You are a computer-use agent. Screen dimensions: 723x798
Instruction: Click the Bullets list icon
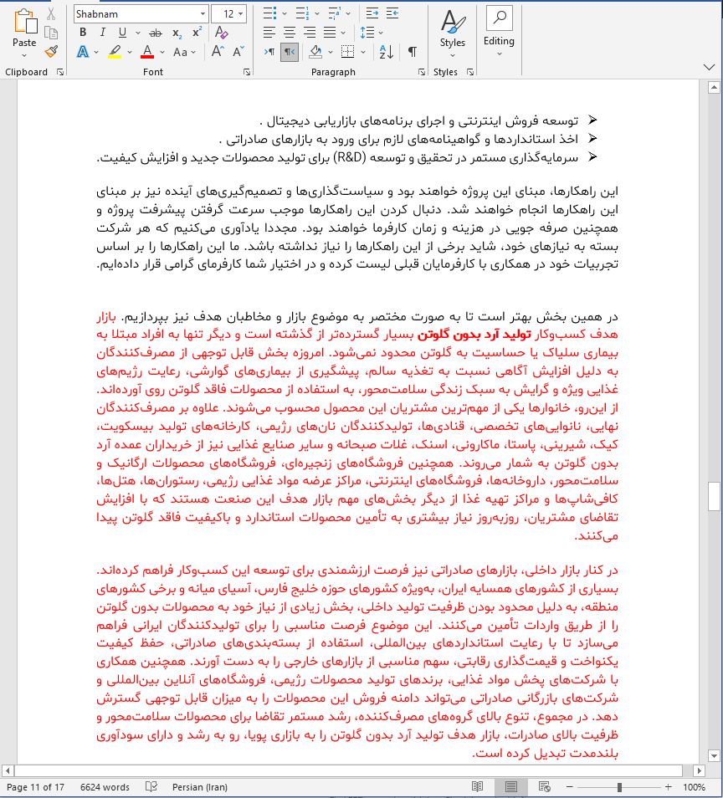click(269, 13)
